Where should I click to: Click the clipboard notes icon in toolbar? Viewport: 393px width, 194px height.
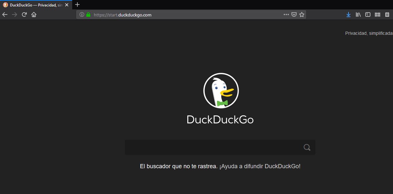(387, 15)
